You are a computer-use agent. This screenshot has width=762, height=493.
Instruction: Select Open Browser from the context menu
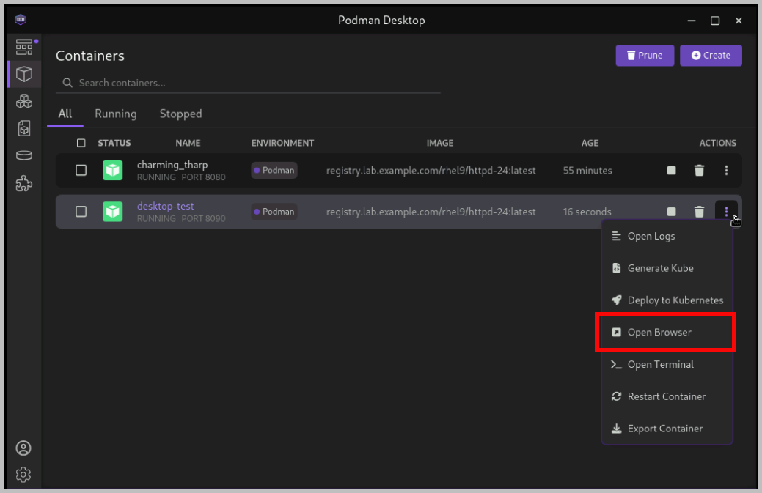(x=659, y=333)
